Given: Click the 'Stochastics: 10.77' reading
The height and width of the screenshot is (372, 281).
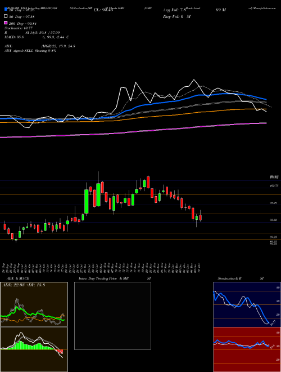Looking at the screenshot, I should pos(20,28).
